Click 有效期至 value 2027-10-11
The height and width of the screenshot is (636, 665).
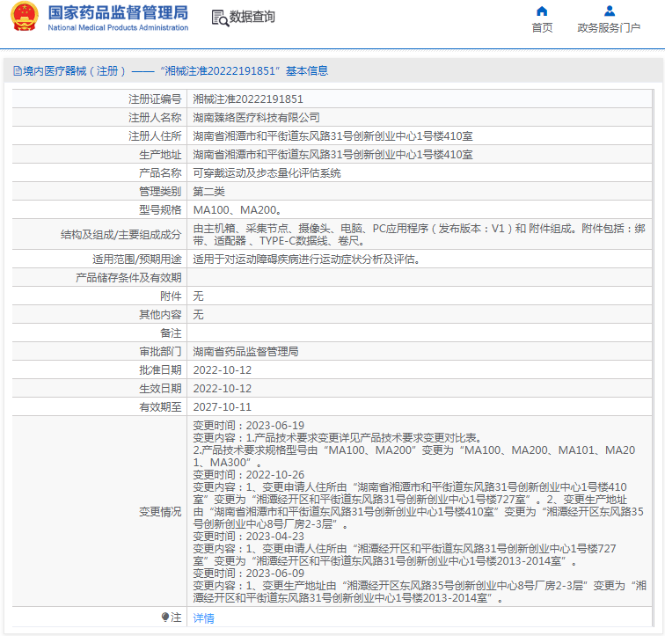pyautogui.click(x=223, y=407)
